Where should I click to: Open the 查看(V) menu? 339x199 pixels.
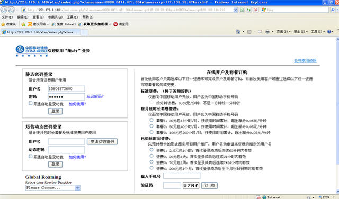[x=38, y=17]
